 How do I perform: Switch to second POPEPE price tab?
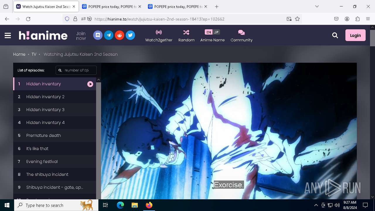click(178, 6)
